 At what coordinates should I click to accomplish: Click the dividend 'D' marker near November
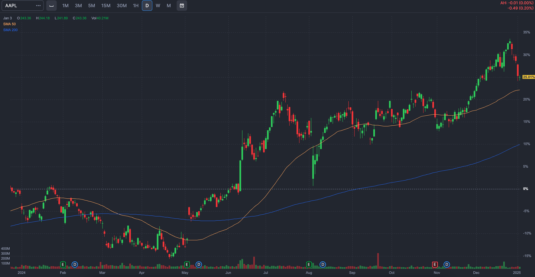click(x=447, y=265)
